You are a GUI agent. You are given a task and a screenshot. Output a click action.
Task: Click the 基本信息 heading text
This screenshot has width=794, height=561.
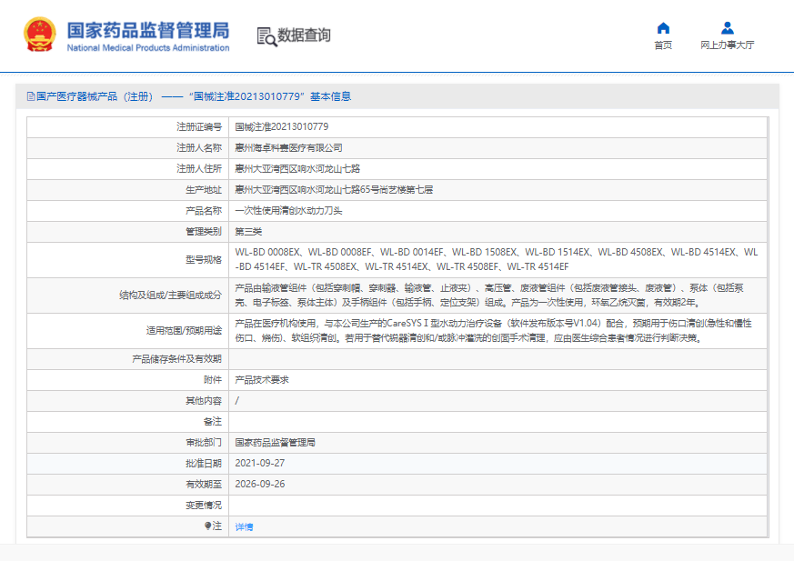tap(331, 96)
